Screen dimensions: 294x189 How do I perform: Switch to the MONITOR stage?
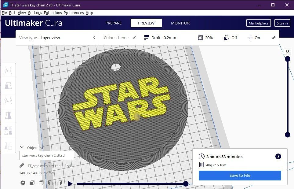pos(180,23)
